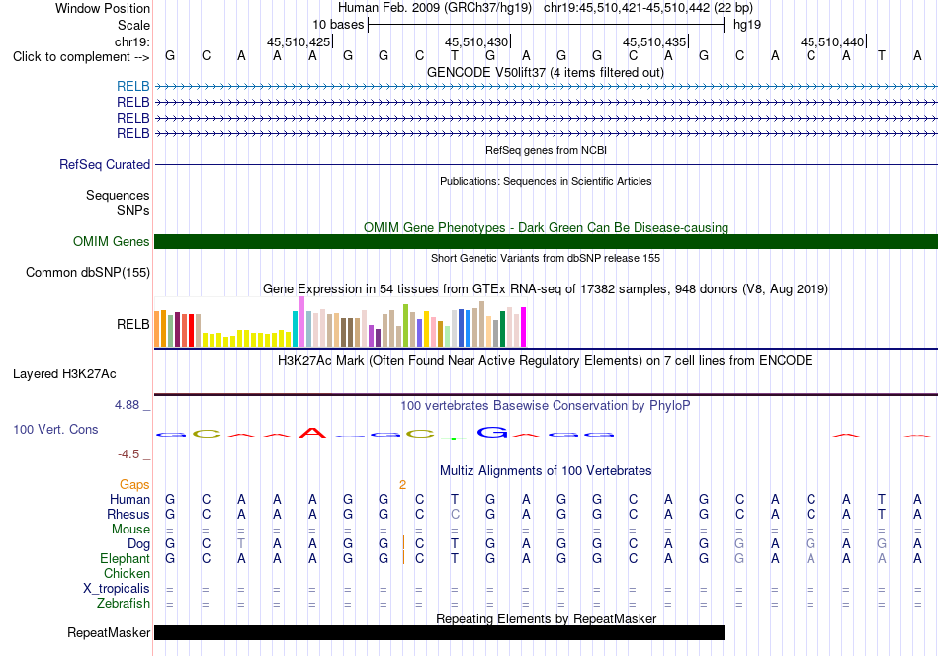
Task: Click the orange gap count '2'
Action: coord(402,485)
